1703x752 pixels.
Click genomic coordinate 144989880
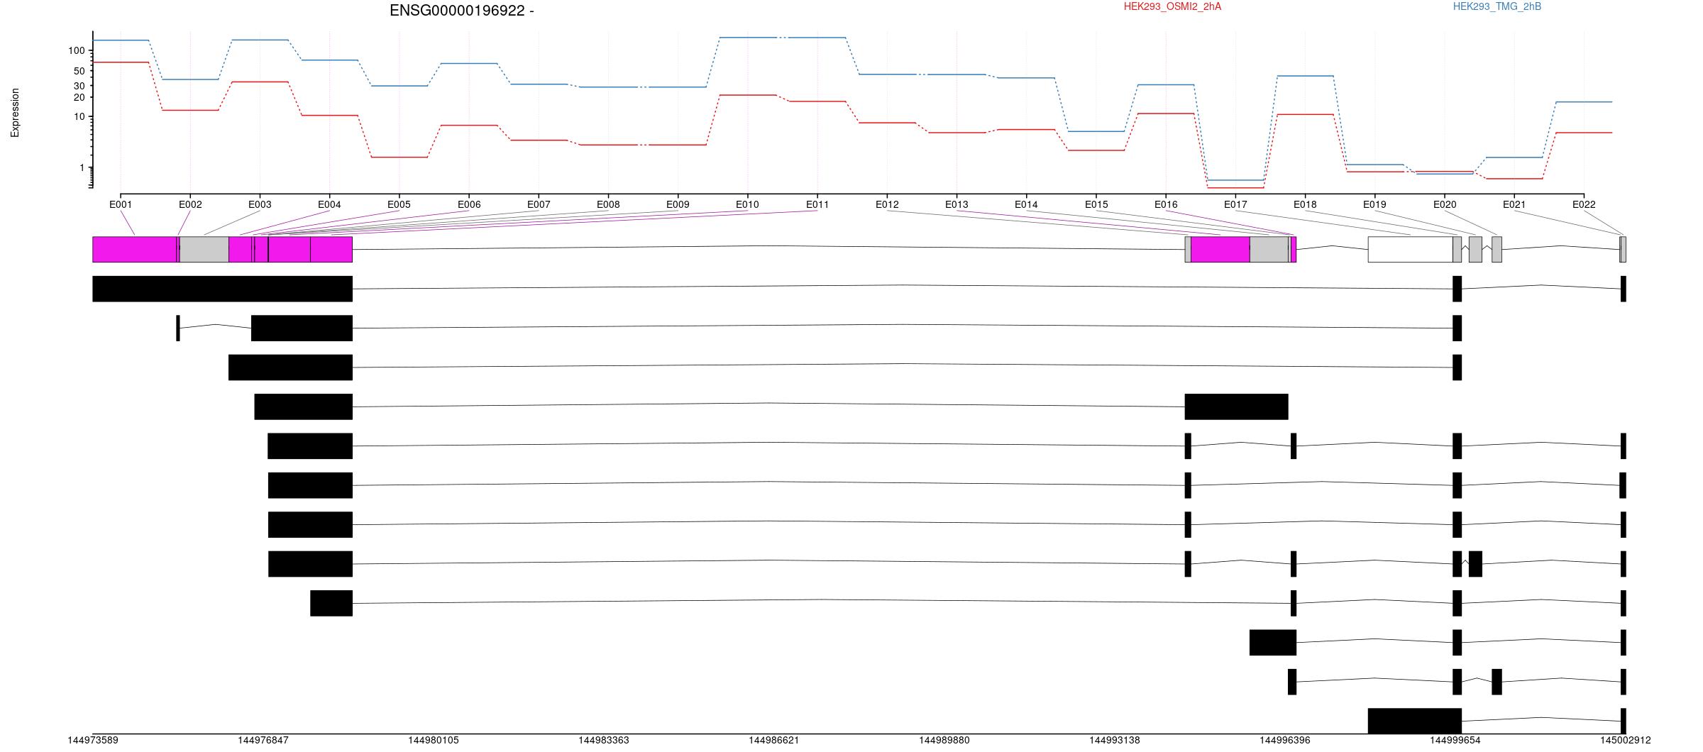(x=944, y=740)
